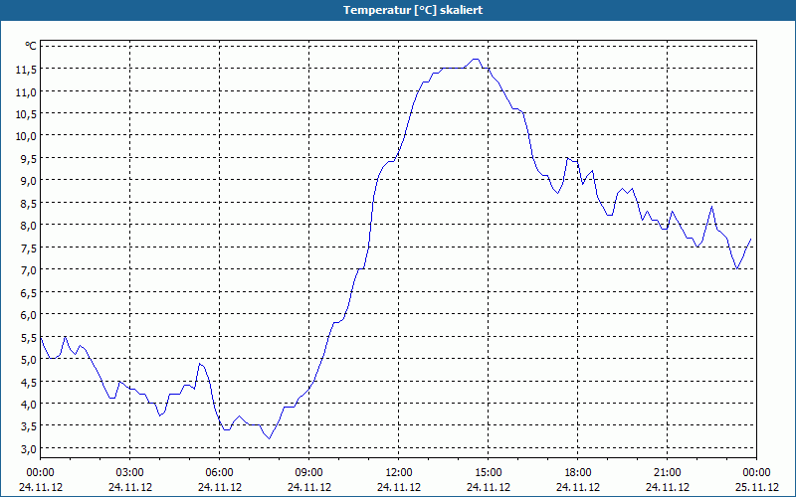Click the y-axis value 6,5

point(29,293)
